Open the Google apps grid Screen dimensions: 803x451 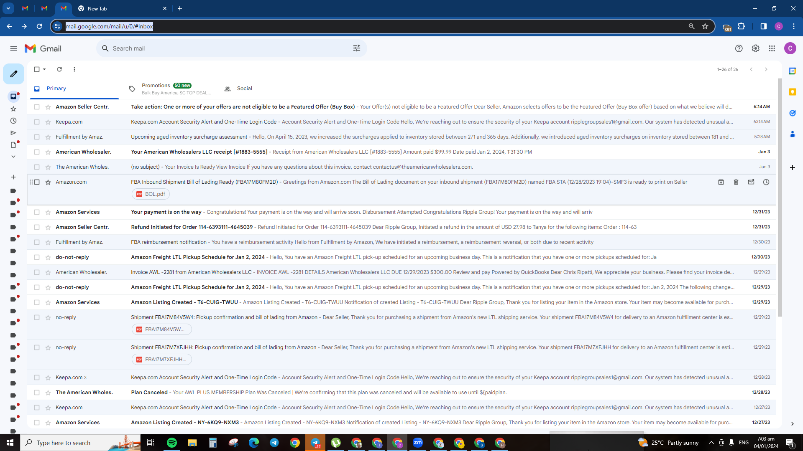[x=772, y=48]
